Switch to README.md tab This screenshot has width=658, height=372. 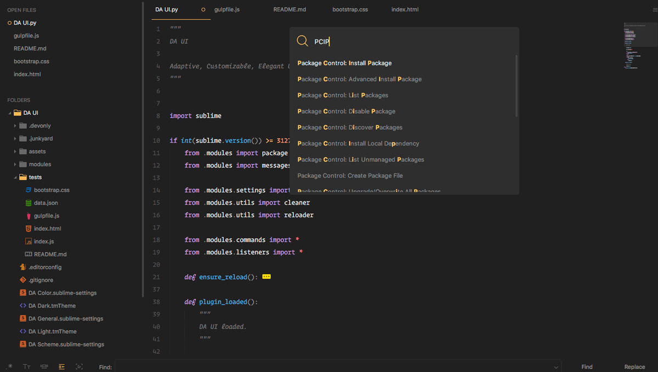(x=290, y=10)
